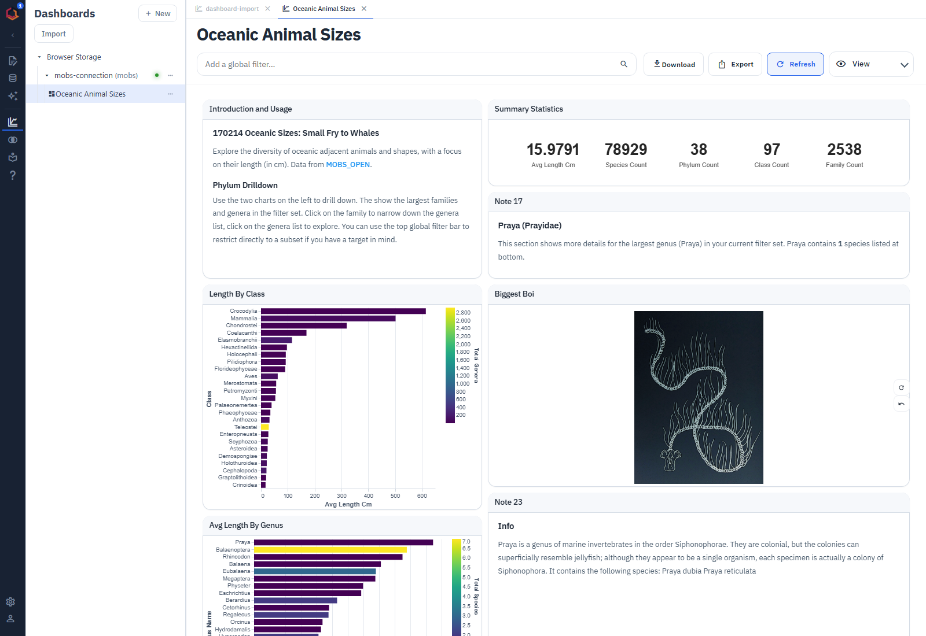This screenshot has width=926, height=636.
Task: Open the help question mark icon
Action: point(13,175)
